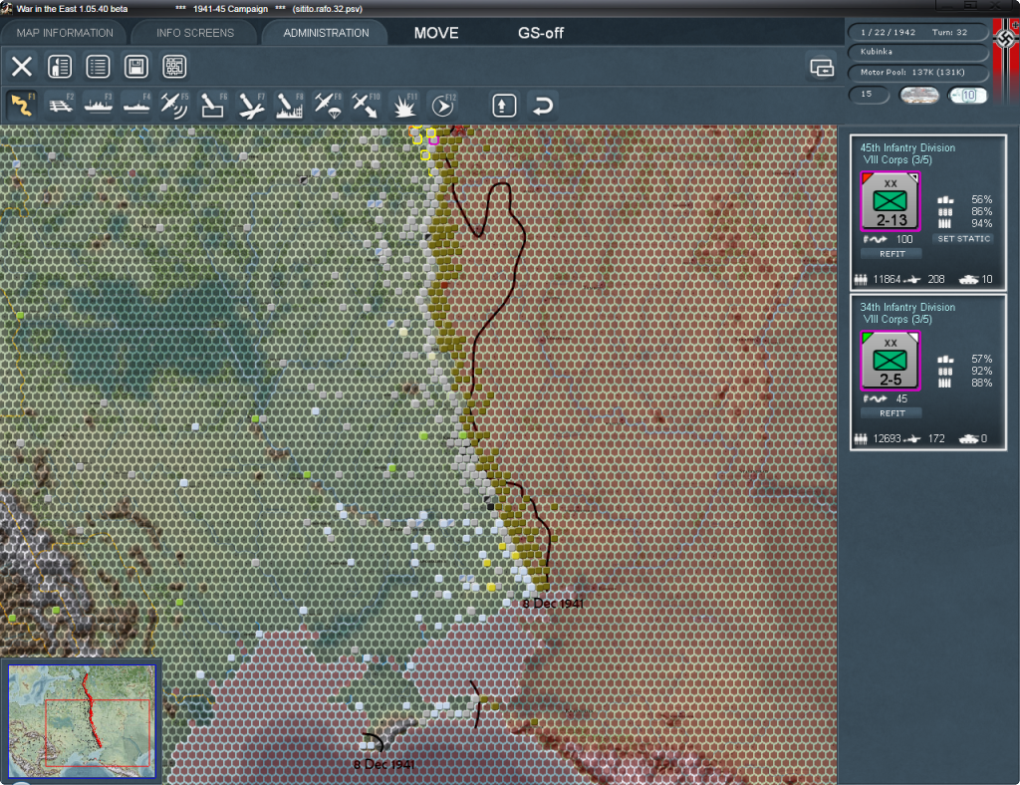Click the 45th Division men count 11864
1020x785 pixels.
pos(887,280)
